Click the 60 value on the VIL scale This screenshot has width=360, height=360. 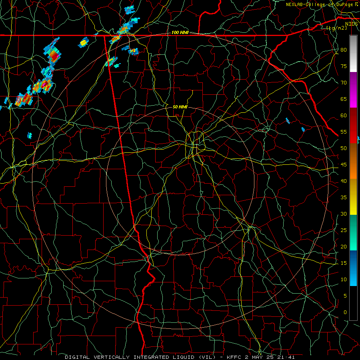tap(344, 116)
